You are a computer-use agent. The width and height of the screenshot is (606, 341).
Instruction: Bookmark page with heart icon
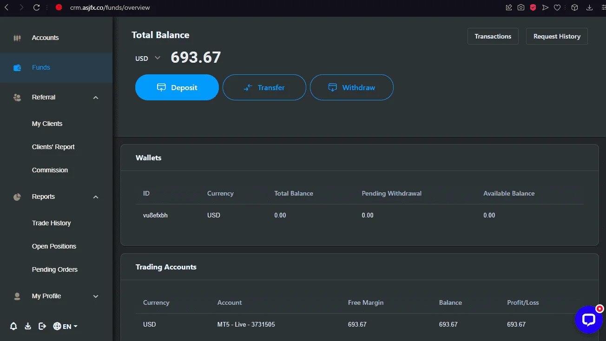pyautogui.click(x=557, y=7)
